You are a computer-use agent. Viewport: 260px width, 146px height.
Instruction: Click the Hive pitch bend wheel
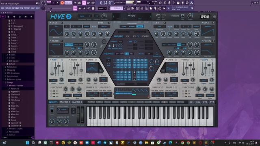coord(78,114)
